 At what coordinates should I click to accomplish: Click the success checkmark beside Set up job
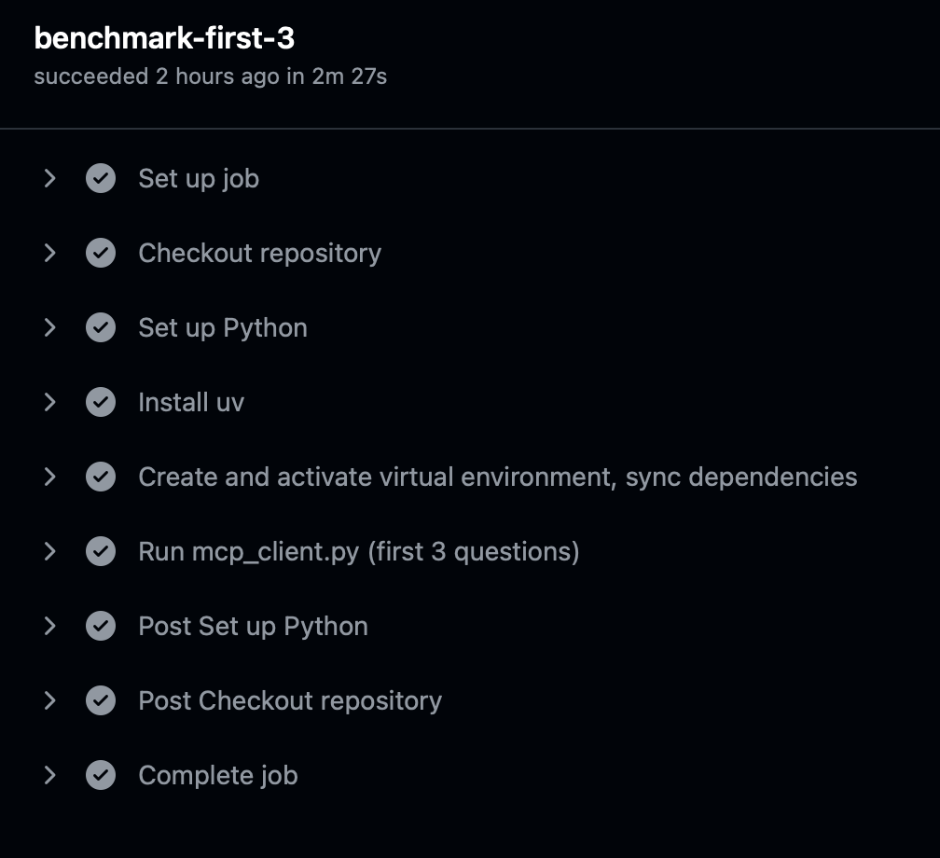click(x=100, y=178)
